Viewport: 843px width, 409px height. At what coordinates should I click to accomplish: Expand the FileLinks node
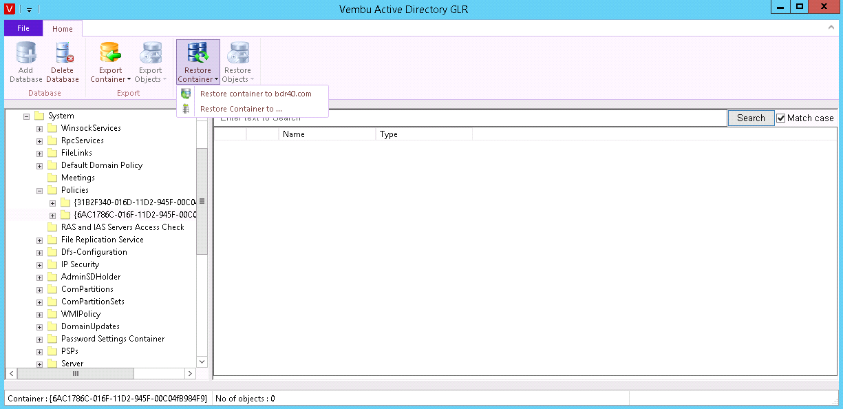click(x=39, y=154)
